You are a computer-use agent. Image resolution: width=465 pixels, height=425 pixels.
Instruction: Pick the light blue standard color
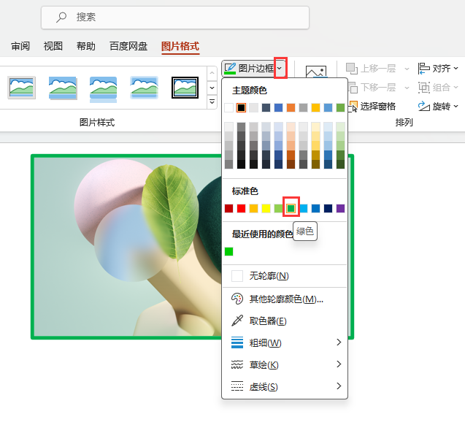(x=304, y=209)
